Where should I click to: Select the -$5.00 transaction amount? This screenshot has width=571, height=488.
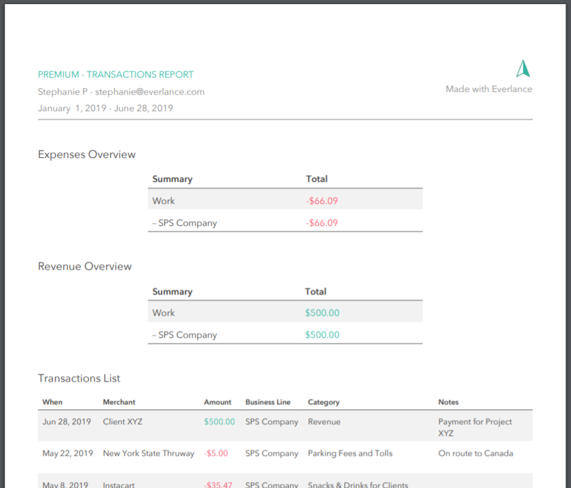(216, 454)
